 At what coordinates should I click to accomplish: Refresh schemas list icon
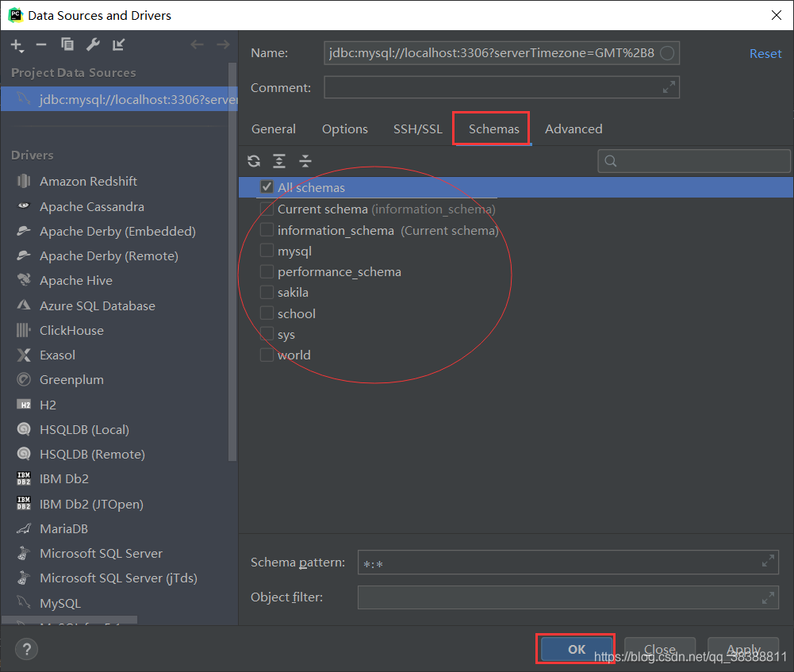254,161
